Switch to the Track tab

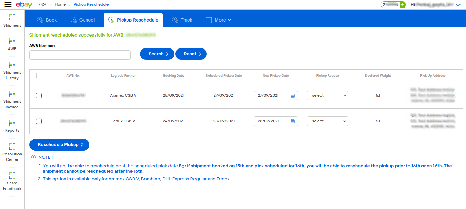pos(182,20)
